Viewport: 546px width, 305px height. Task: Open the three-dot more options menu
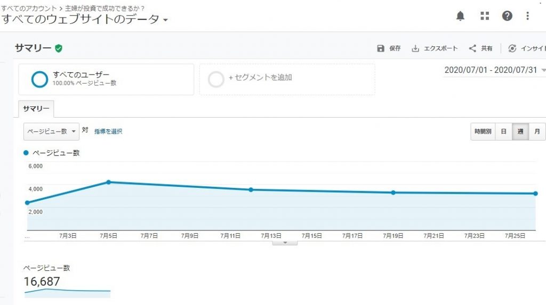(527, 15)
